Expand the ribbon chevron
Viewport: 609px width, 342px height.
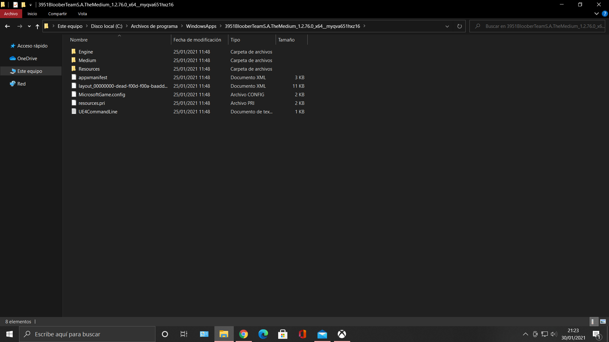(596, 14)
